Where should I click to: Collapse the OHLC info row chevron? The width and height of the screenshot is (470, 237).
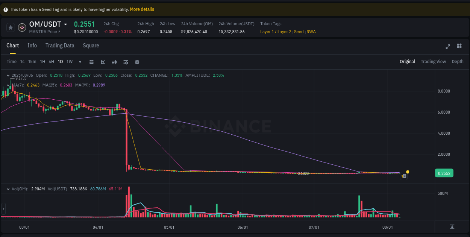click(x=8, y=75)
